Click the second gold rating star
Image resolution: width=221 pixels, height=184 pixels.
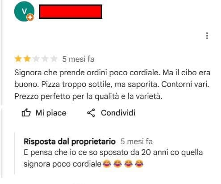click(27, 59)
